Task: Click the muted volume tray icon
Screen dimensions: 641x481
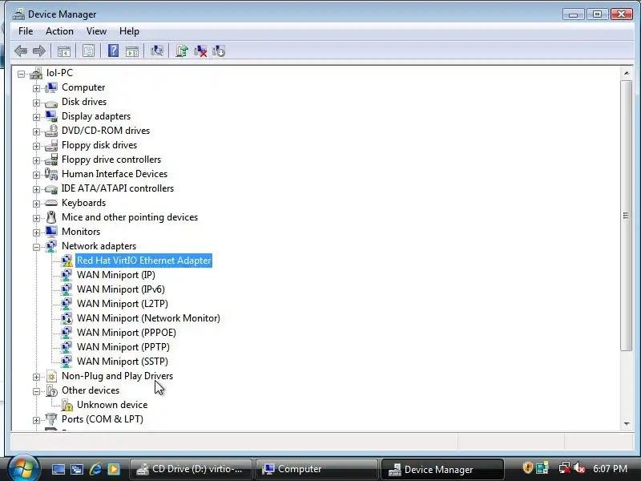Action: click(x=579, y=468)
